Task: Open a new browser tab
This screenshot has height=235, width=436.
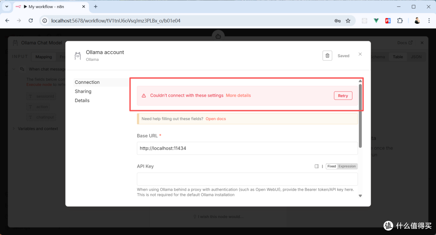Action: [96, 6]
